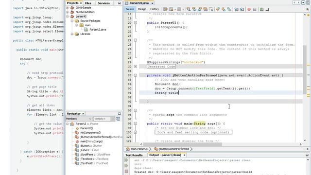Image resolution: width=311 pixels, height=175 pixels.
Task: Click Shift Line Left icon
Action: pos(236,9)
